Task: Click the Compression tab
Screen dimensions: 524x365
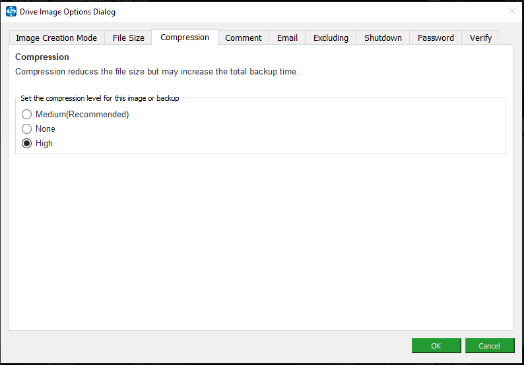Action: 185,38
